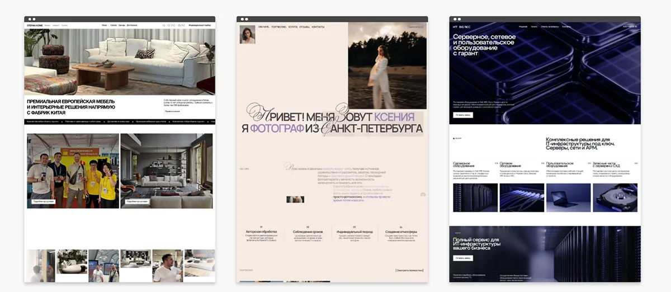Click the 'Серверное оборудование' category card image
Screen dimensions: 671x292
[x=475, y=197]
